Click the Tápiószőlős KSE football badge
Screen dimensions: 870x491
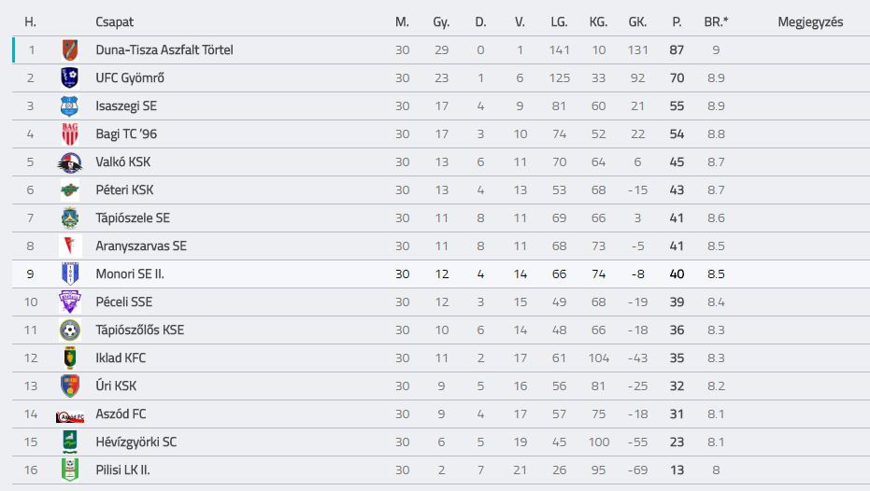70,330
